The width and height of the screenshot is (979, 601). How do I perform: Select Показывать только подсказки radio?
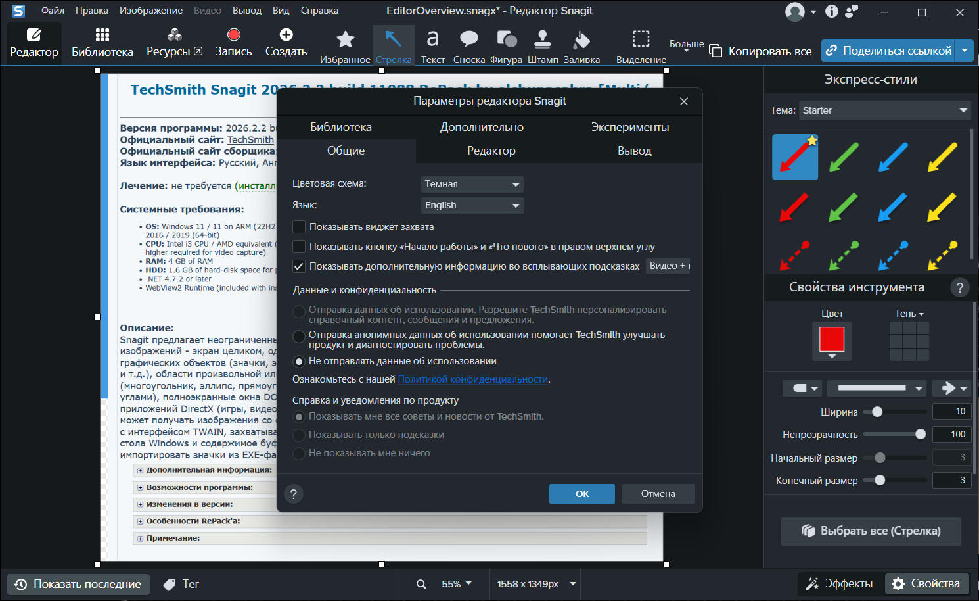[x=299, y=435]
